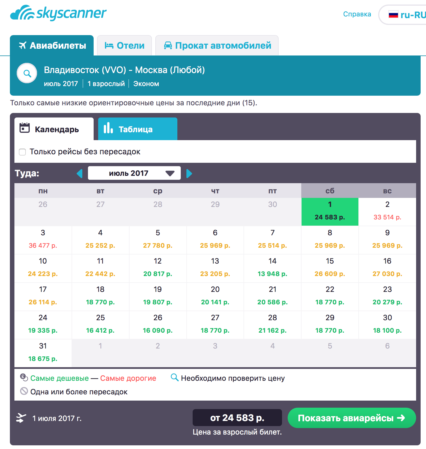The height and width of the screenshot is (449, 426).
Task: Go to previous month with left arrow
Action: (x=79, y=173)
